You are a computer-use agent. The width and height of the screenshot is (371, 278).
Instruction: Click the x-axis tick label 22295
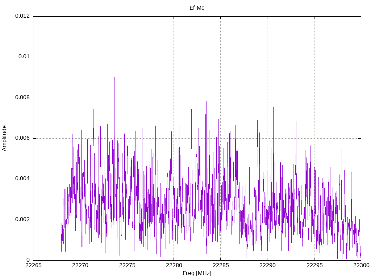[x=314, y=265]
